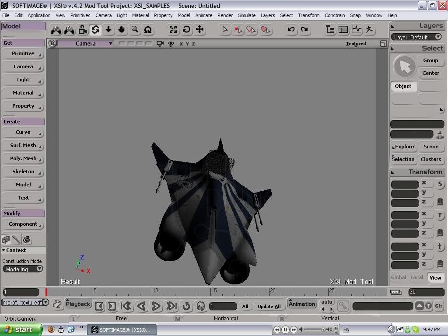Toggle the auto key button
Image resolution: width=448 pixels, height=336 pixels.
[326, 302]
